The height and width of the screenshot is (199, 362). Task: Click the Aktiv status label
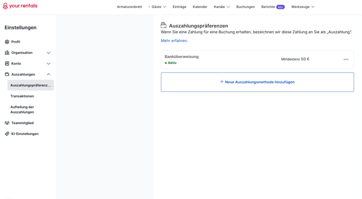pyautogui.click(x=172, y=63)
